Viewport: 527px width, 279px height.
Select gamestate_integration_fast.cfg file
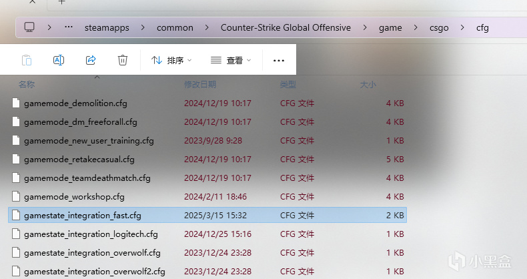pyautogui.click(x=207, y=215)
